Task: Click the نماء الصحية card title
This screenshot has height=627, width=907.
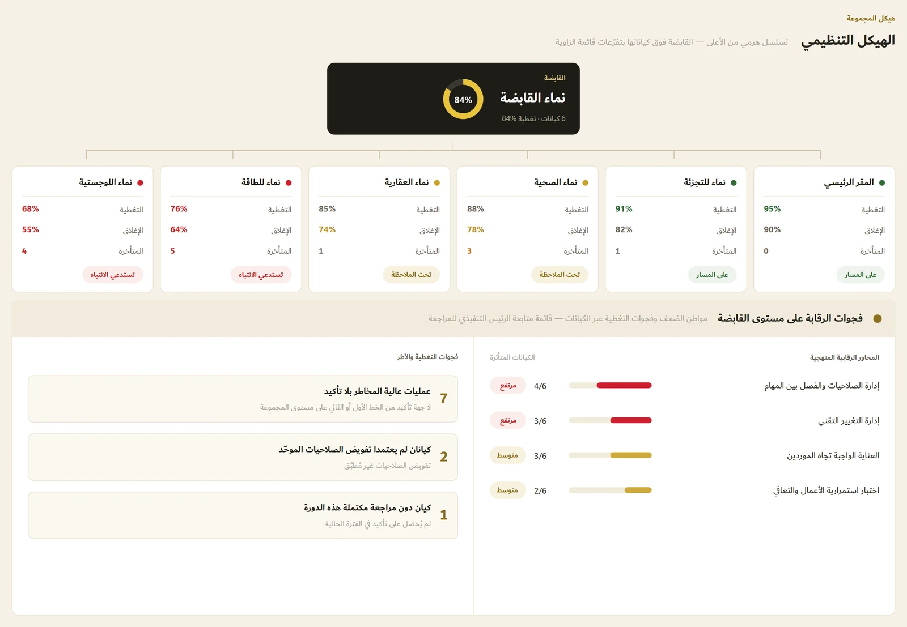Action: [x=556, y=182]
